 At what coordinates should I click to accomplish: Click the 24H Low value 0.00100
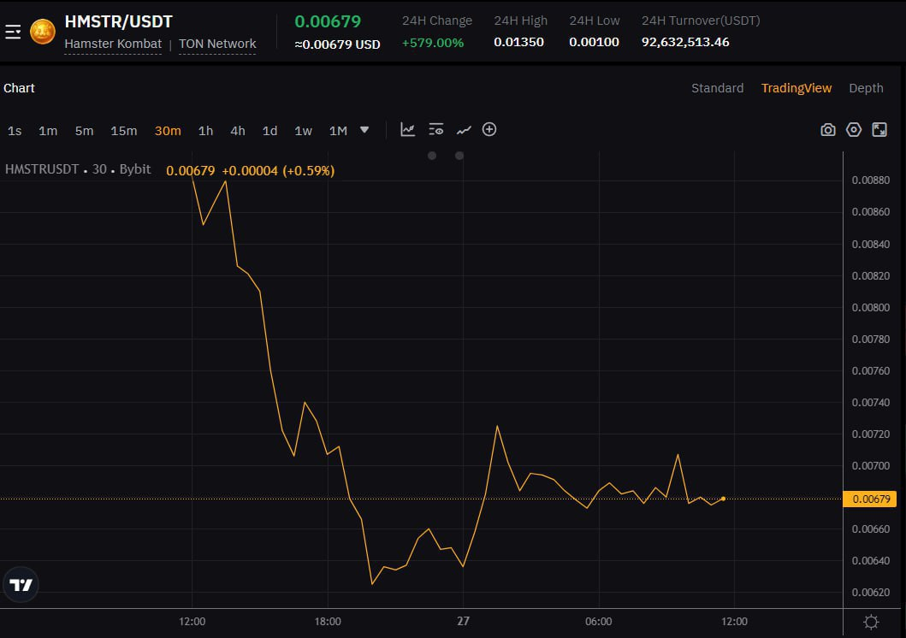pos(594,42)
